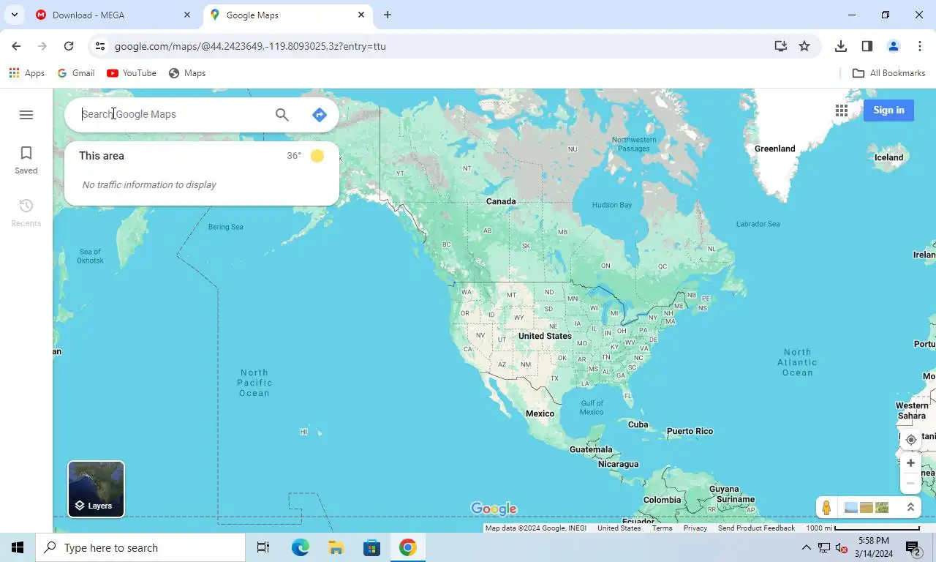The image size is (936, 562).
Task: Toggle the Chrome side panel
Action: pyautogui.click(x=867, y=46)
